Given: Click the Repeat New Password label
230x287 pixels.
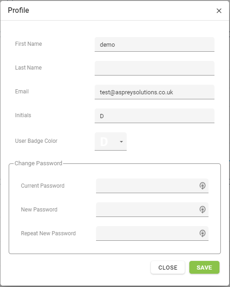Looking at the screenshot, I should click(x=48, y=233).
